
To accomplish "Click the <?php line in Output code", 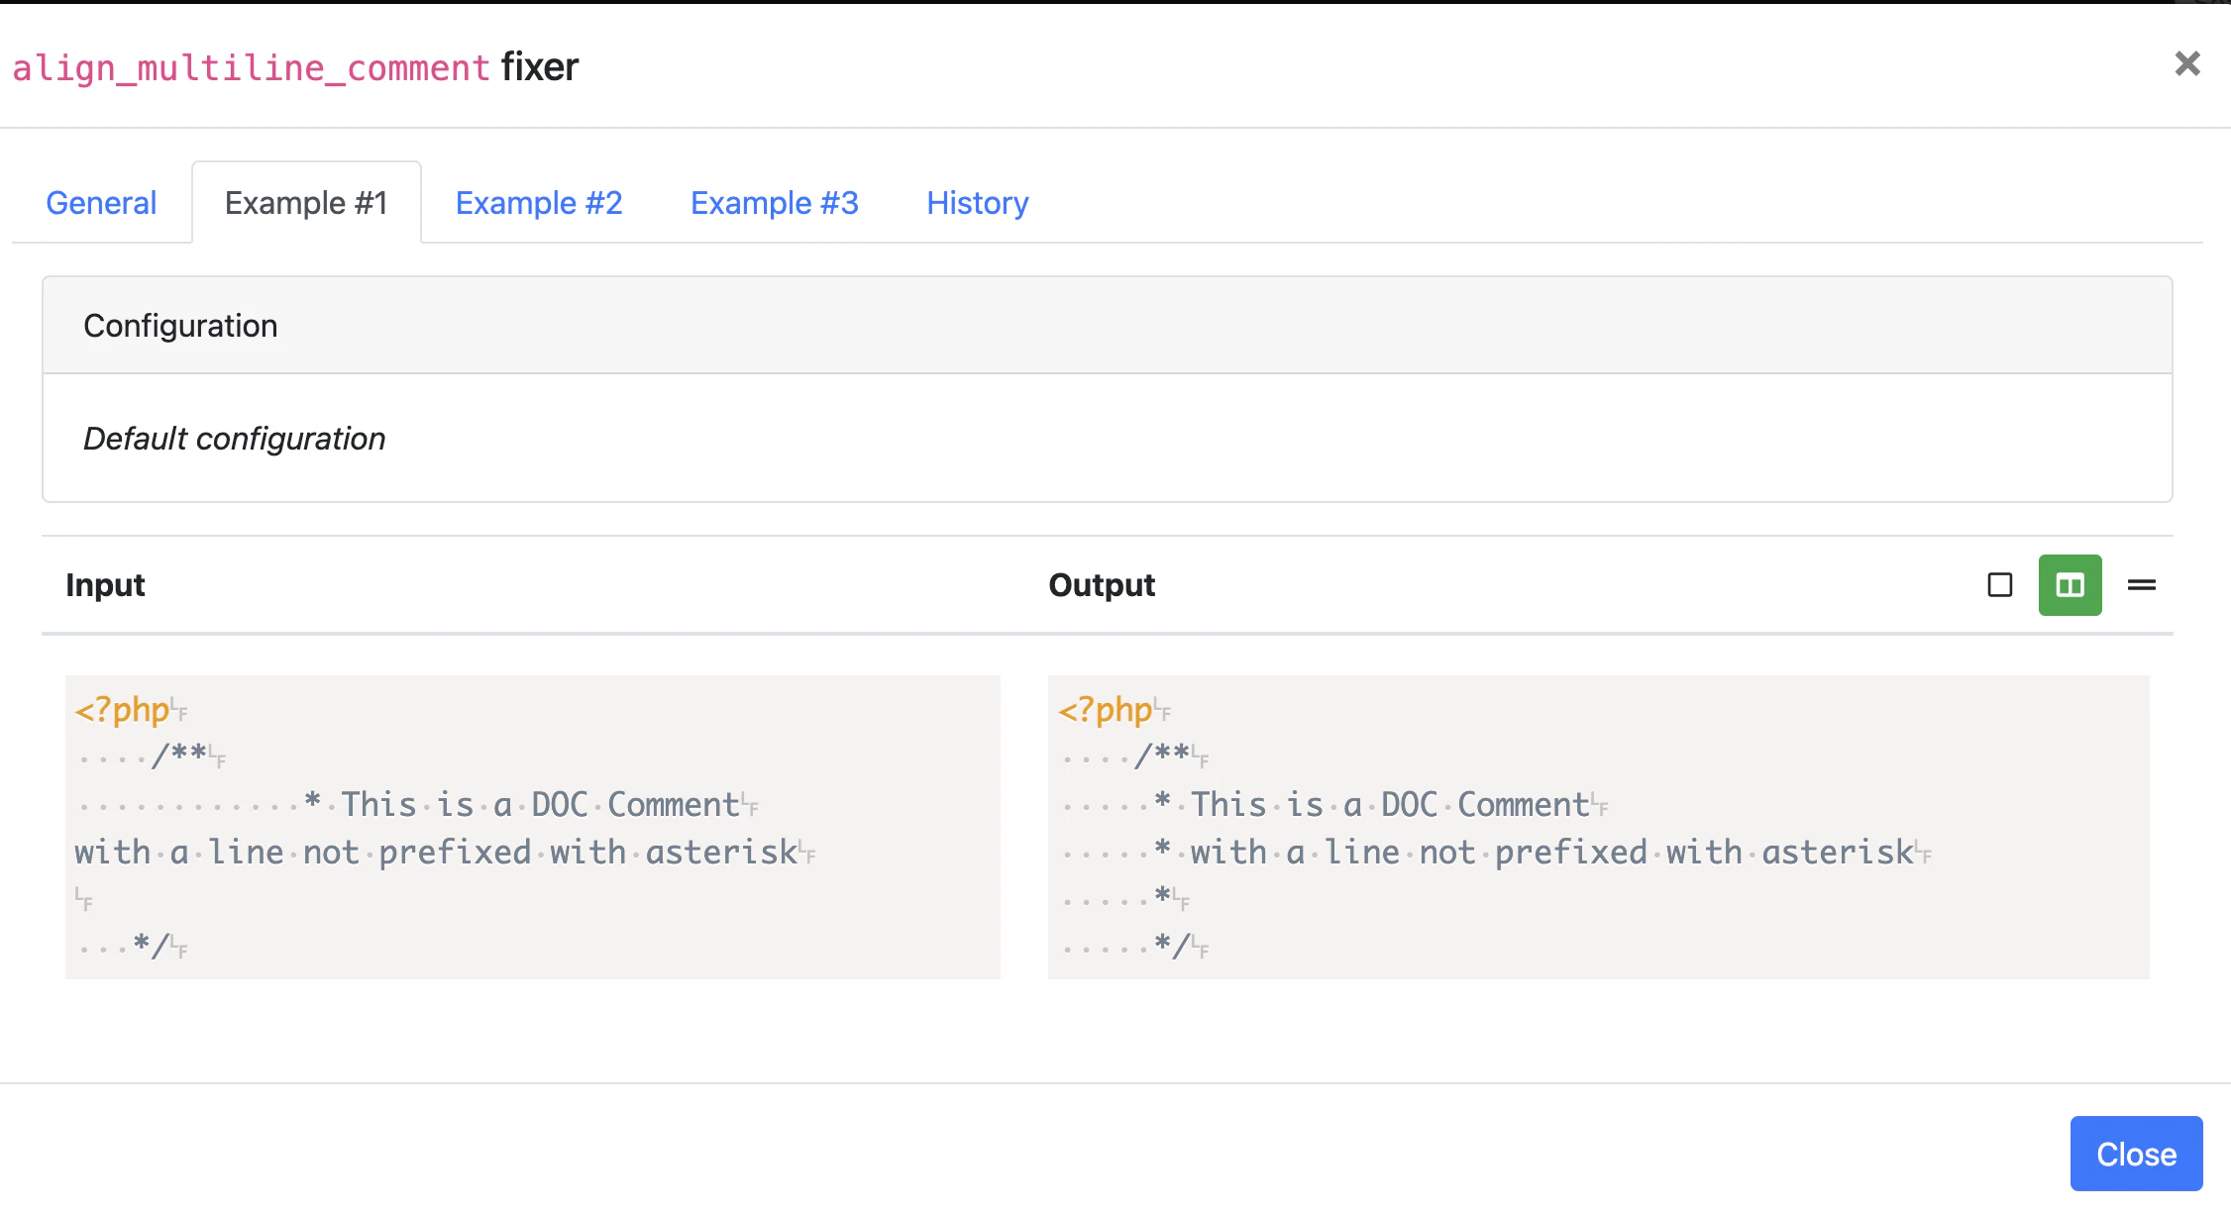I will (1114, 710).
